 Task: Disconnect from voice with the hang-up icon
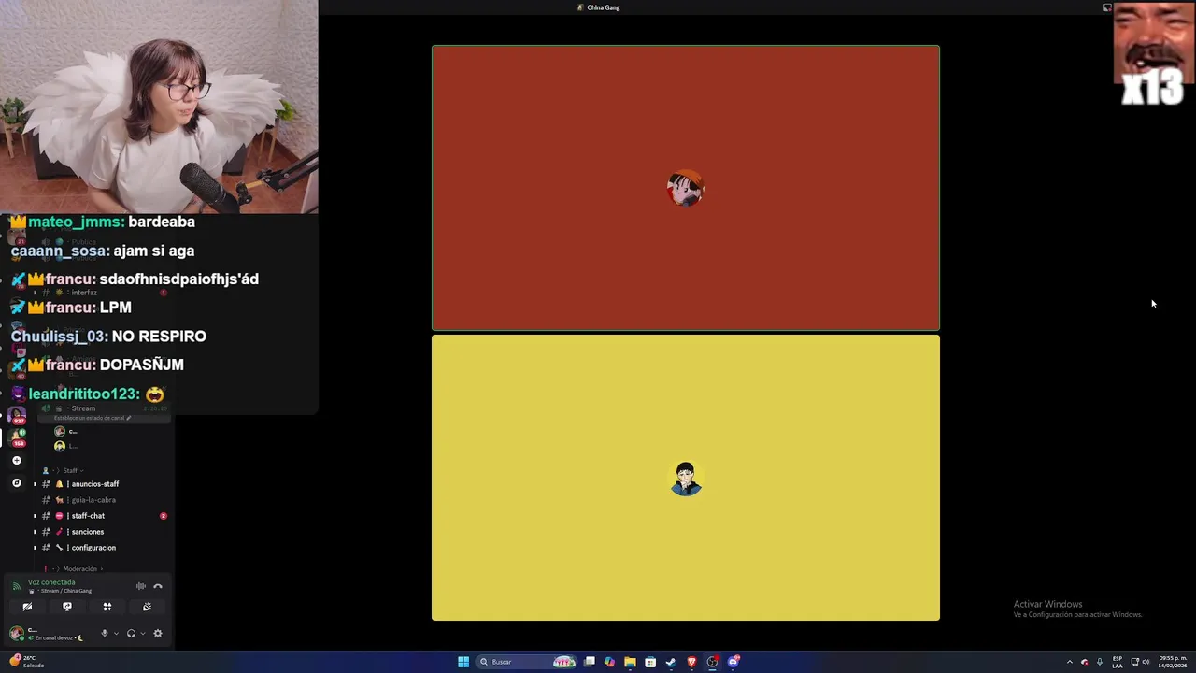click(158, 586)
